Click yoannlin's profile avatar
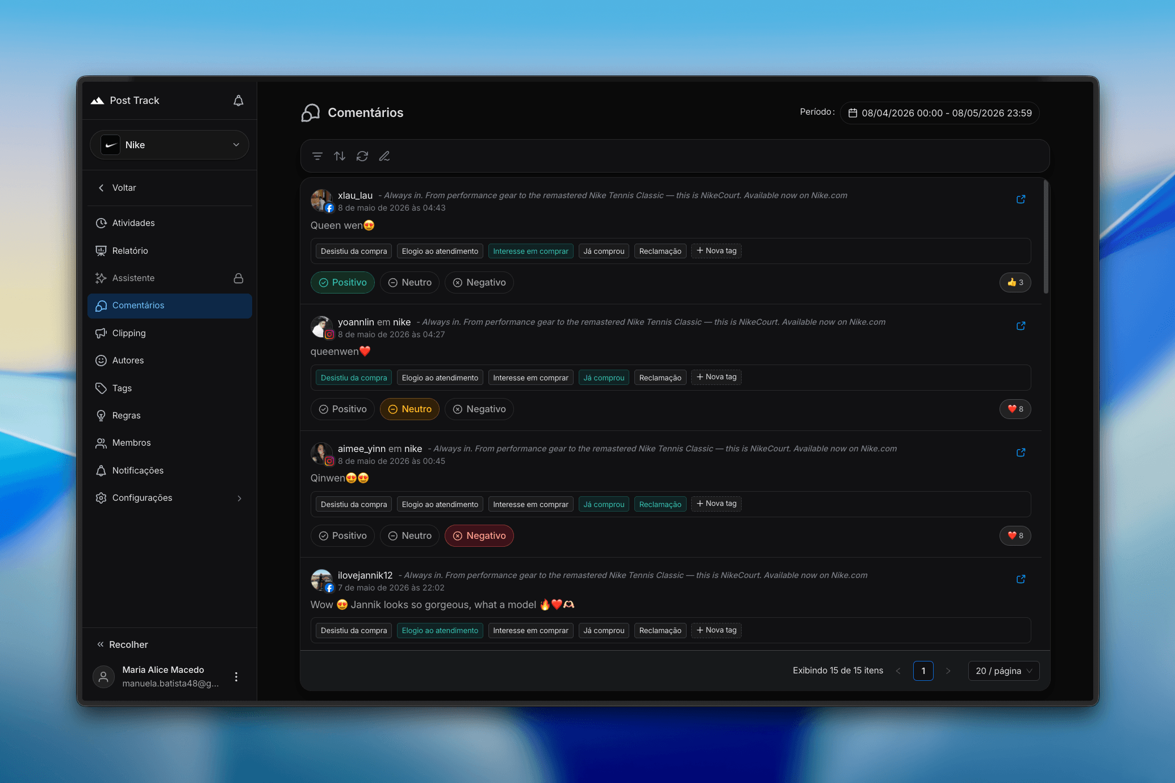This screenshot has width=1175, height=783. 321,327
